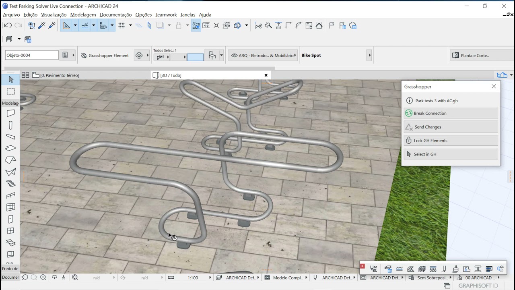This screenshot has width=515, height=290.
Task: Click Break Connection in Grasshopper panel
Action: click(x=451, y=113)
